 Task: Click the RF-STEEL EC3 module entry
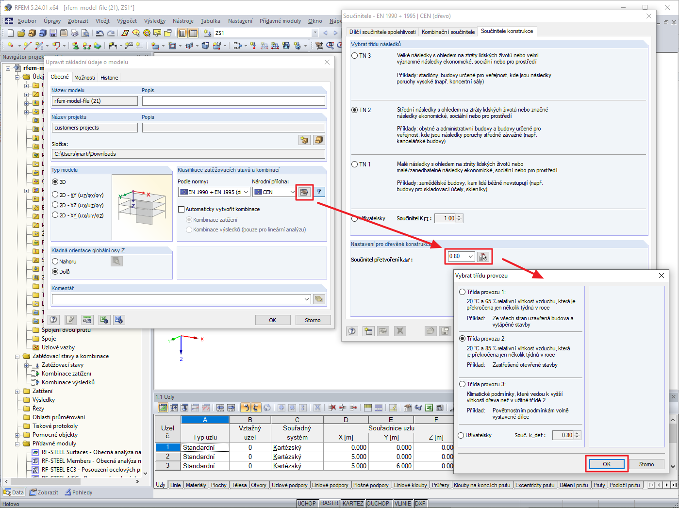tap(91, 470)
